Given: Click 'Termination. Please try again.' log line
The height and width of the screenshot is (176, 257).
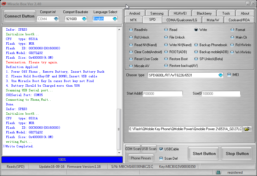Looking at the screenshot, I should point(32,62).
